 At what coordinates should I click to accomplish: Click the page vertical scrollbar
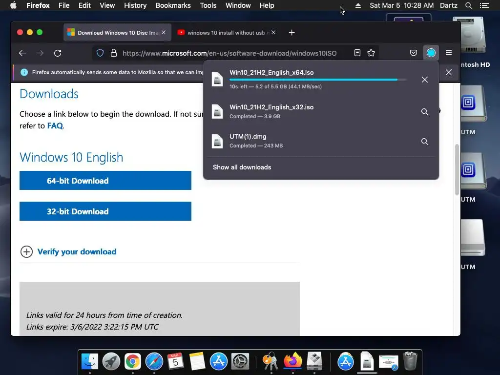[x=457, y=169]
